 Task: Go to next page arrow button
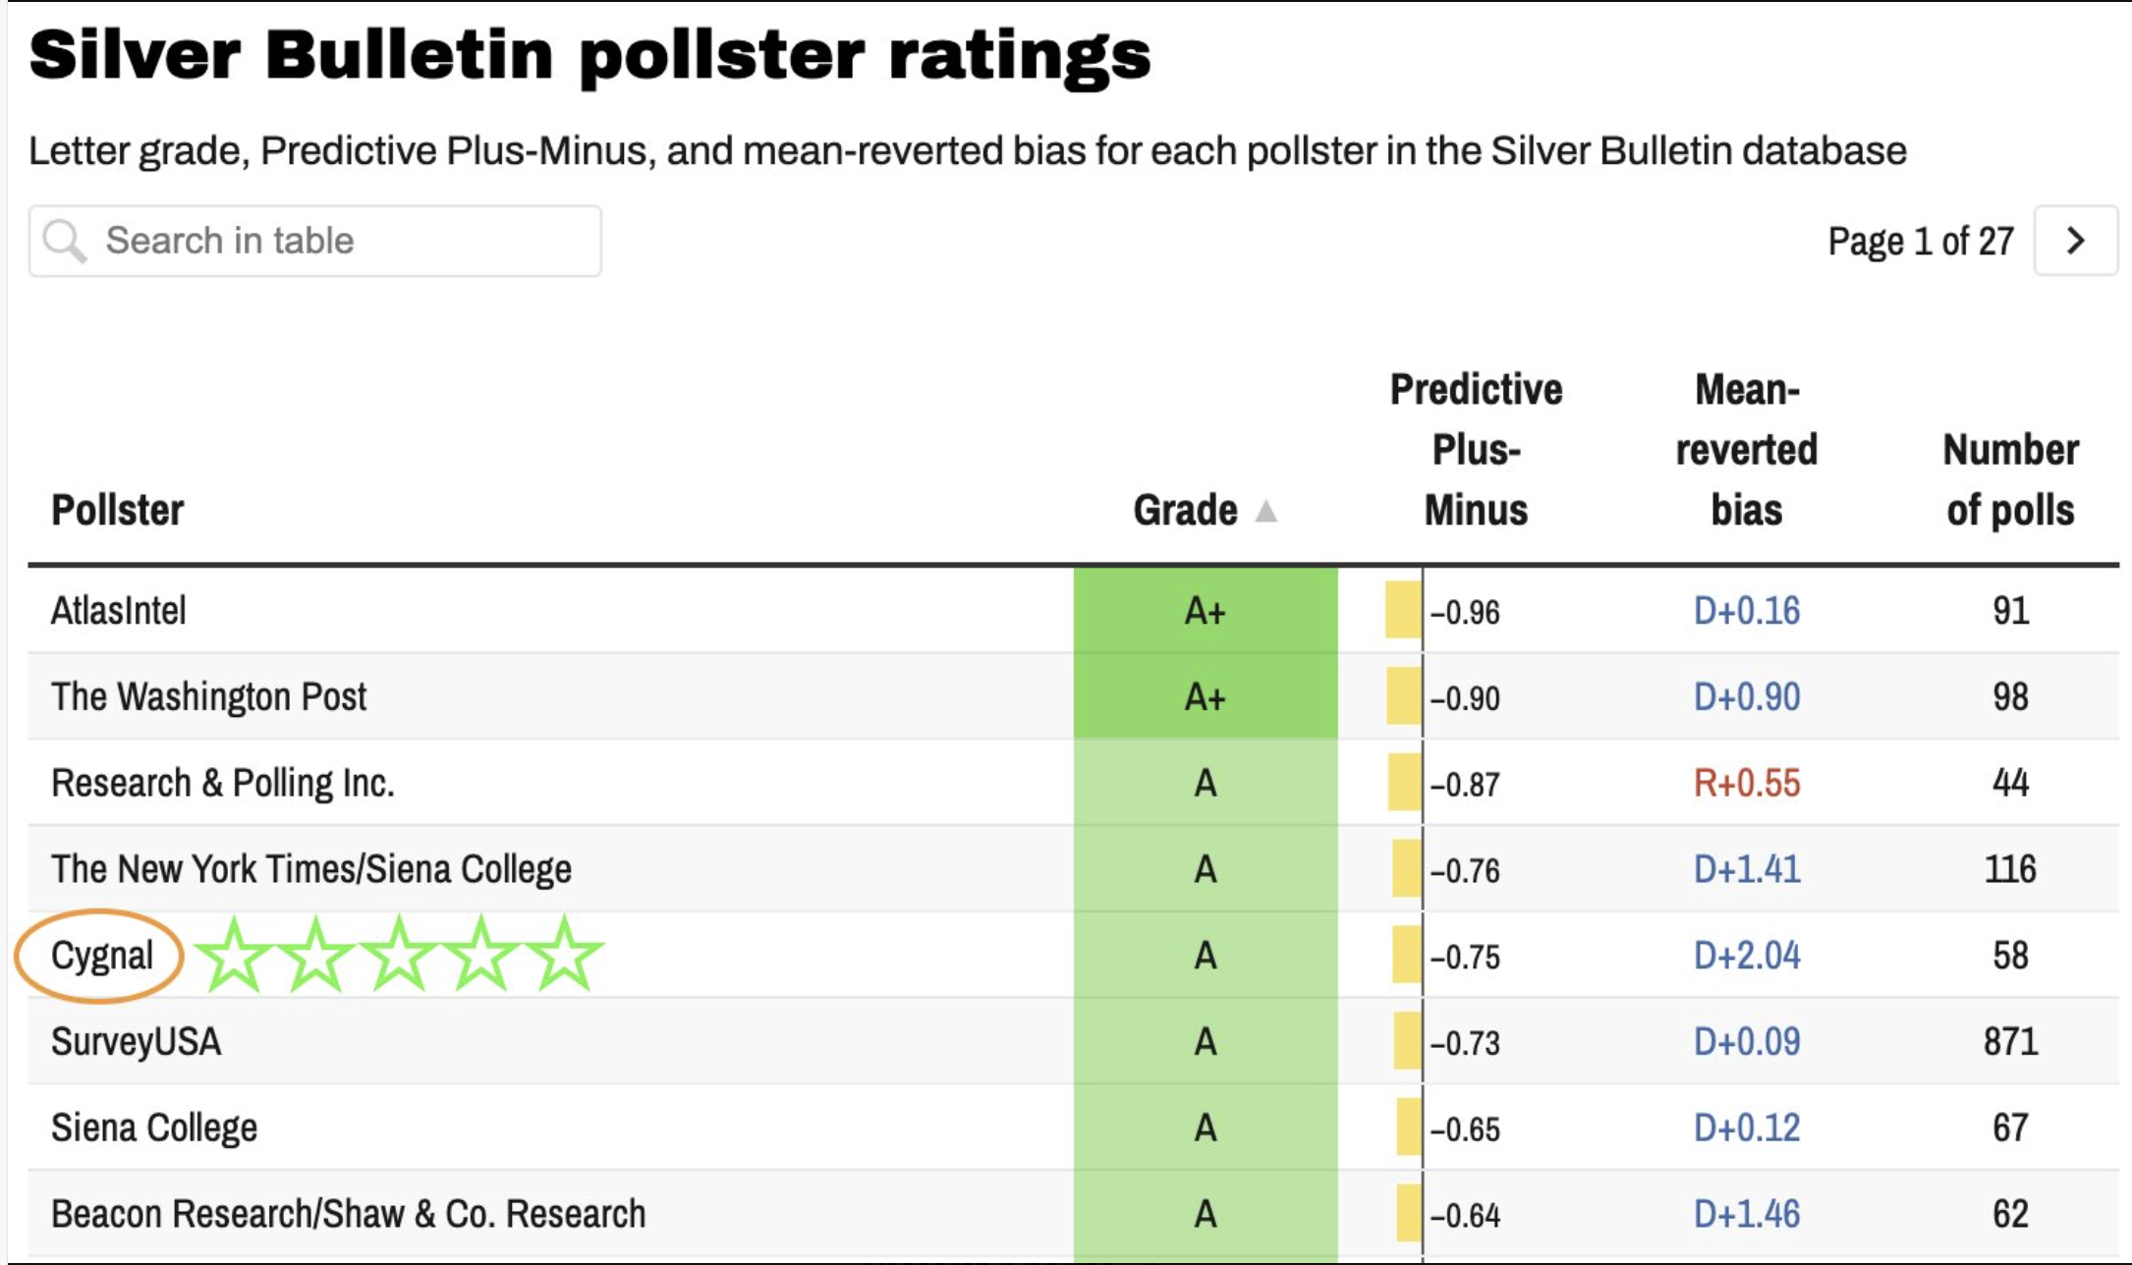pos(2075,241)
